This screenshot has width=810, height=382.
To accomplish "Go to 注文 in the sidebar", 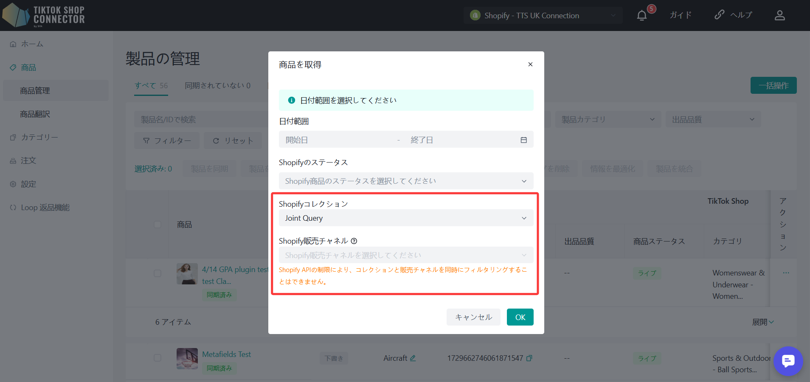I will click(x=28, y=161).
